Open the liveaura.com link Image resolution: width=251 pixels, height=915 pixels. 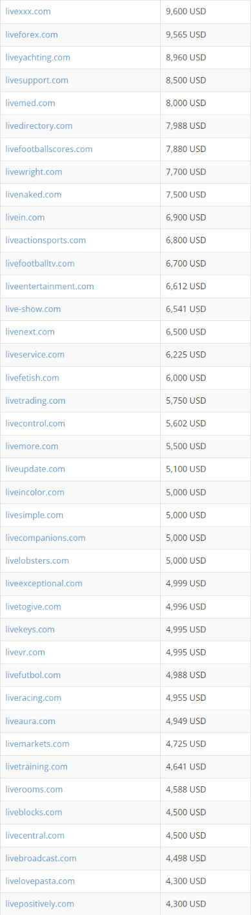(30, 721)
